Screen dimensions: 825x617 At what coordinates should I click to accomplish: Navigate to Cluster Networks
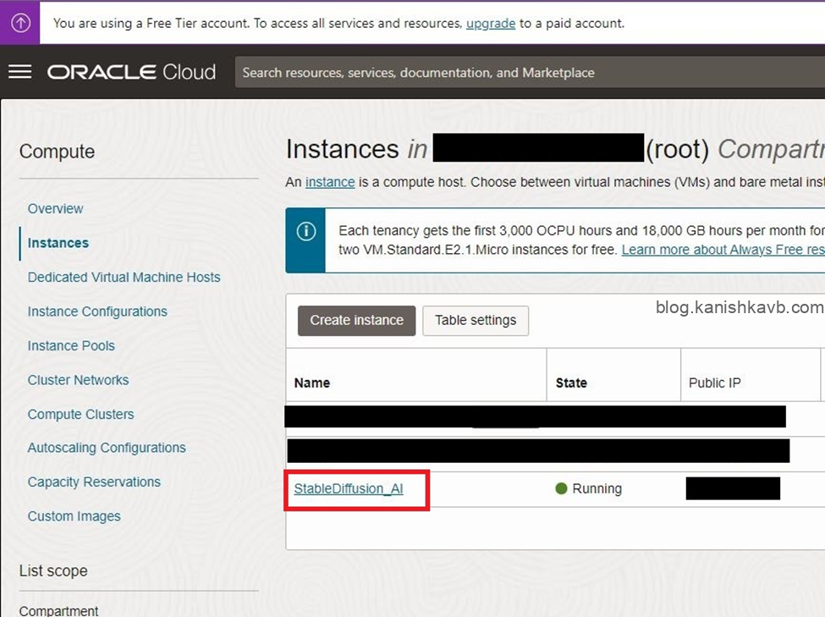point(78,380)
